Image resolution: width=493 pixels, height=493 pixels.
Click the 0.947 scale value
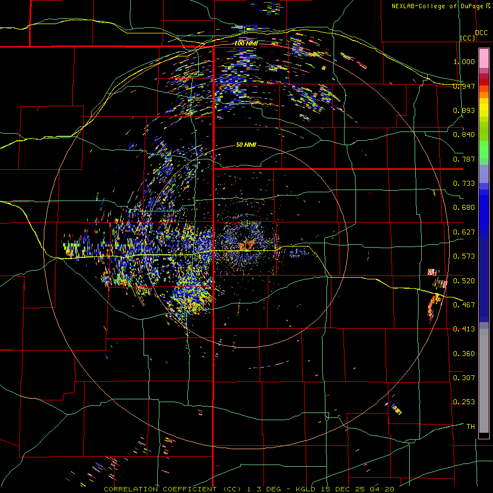tap(464, 86)
